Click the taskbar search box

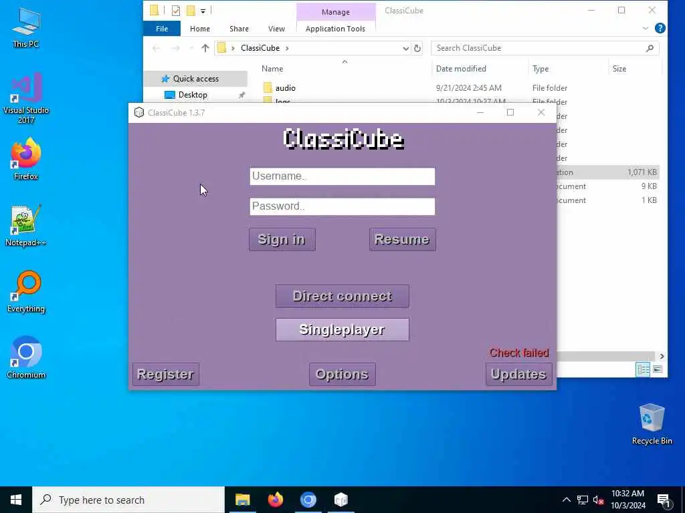(x=128, y=500)
